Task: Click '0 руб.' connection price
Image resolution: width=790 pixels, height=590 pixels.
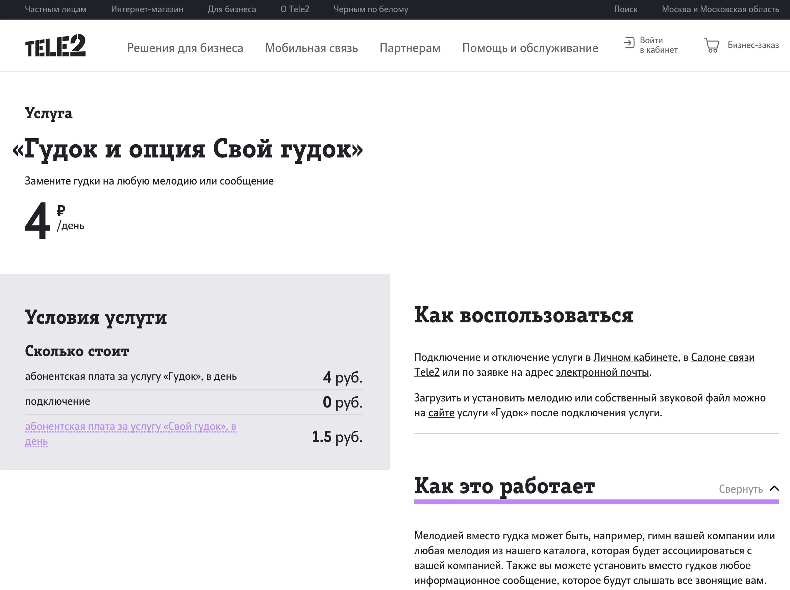Action: 343,402
